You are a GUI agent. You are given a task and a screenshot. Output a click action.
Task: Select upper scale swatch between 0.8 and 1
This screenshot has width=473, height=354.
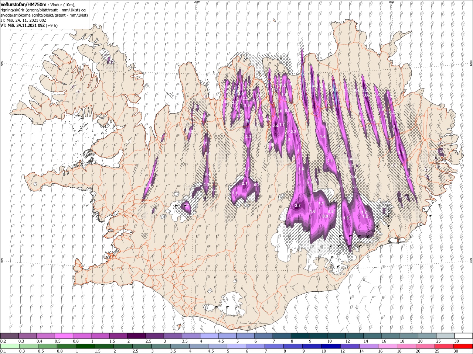[x=82, y=336]
